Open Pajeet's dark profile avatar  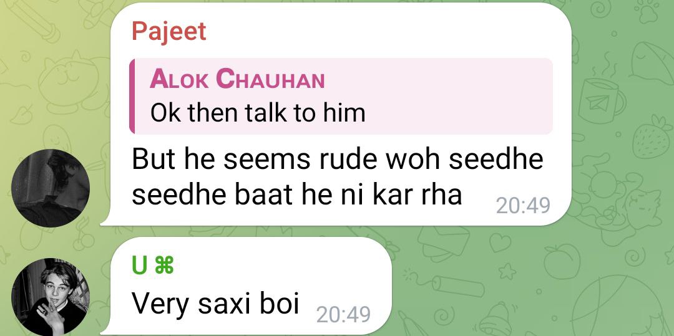pyautogui.click(x=51, y=188)
